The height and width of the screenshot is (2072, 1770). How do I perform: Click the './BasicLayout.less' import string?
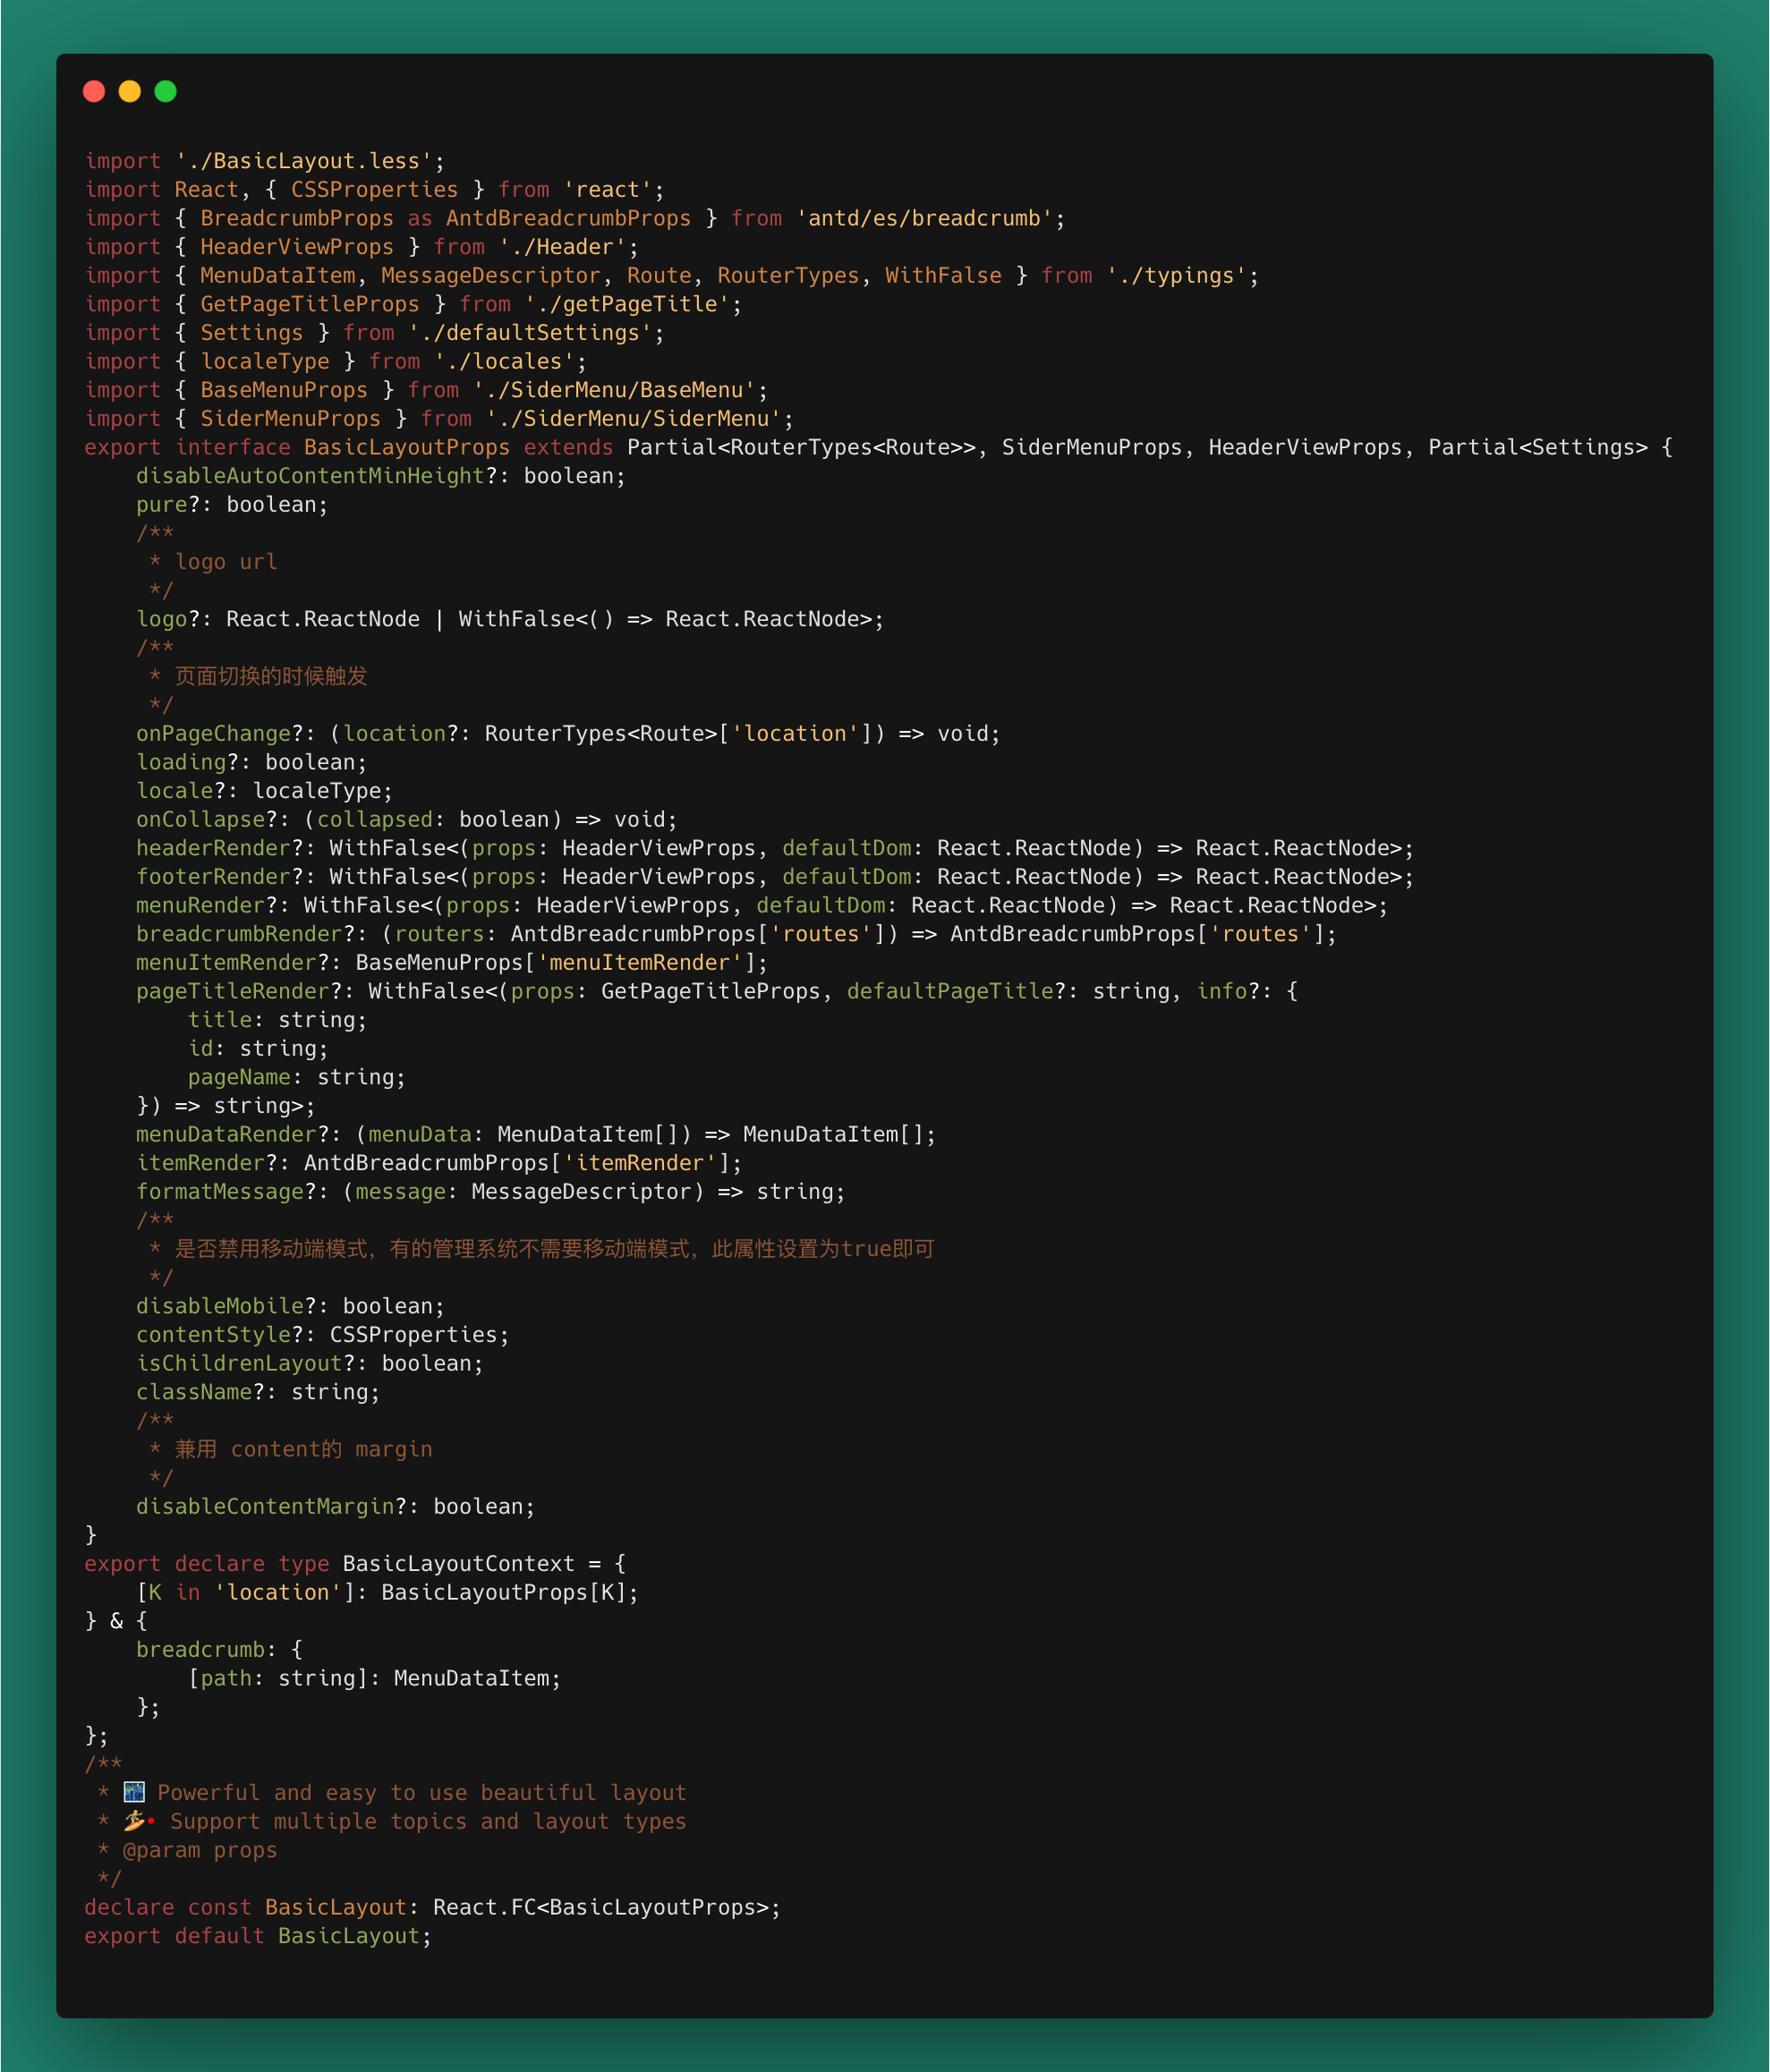click(x=304, y=161)
